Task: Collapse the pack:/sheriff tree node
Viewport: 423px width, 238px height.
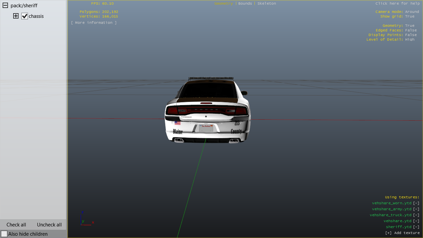Action: [x=5, y=6]
